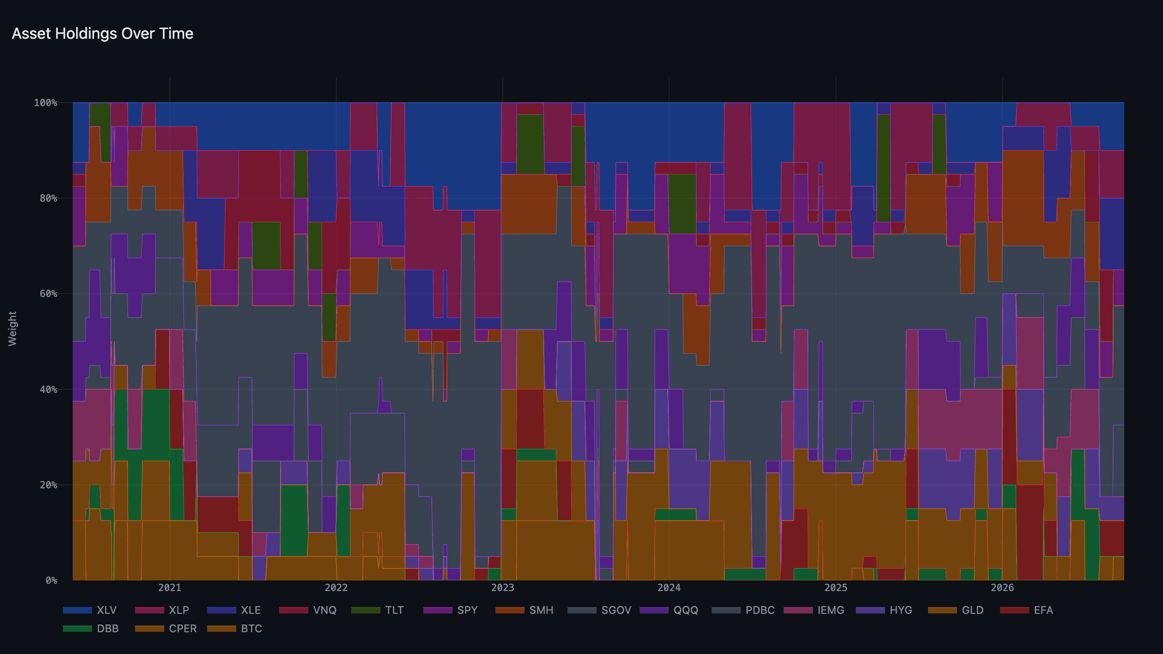Click the VNQ legend color swatch

pyautogui.click(x=294, y=610)
